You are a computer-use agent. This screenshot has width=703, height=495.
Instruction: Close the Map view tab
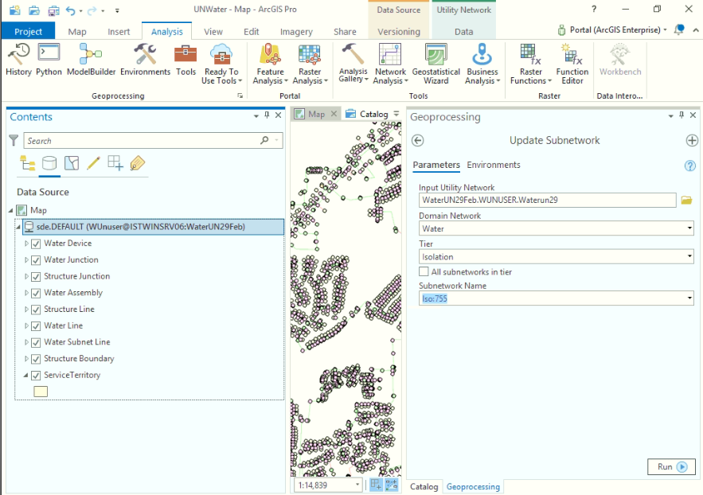point(334,114)
